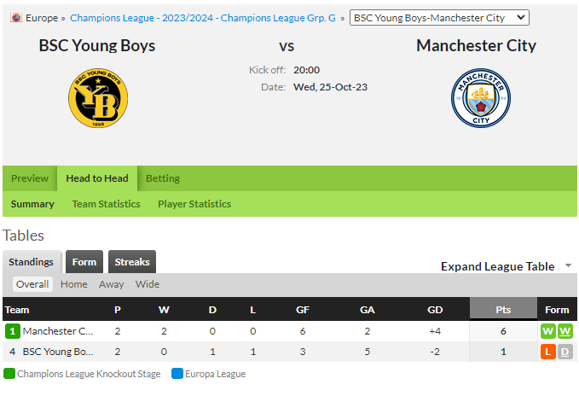The image size is (579, 396).
Task: Open the Preview tab
Action: pyautogui.click(x=30, y=178)
